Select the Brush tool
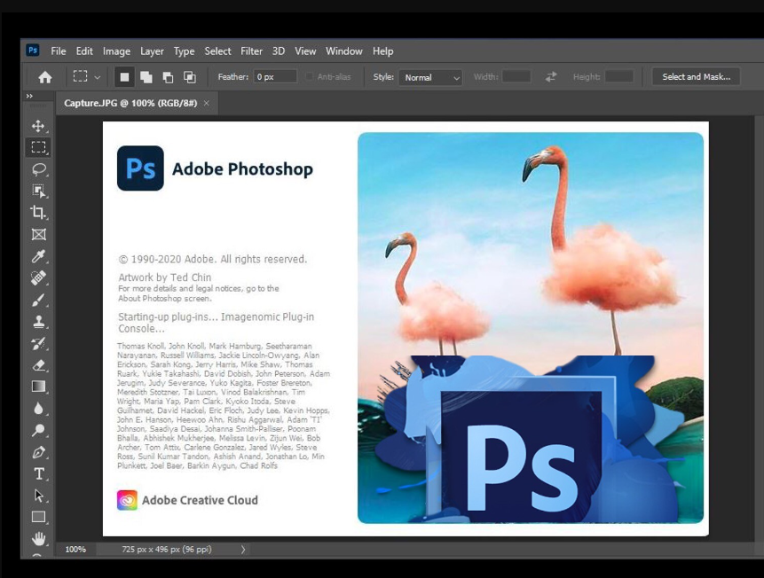This screenshot has width=764, height=578. coord(38,300)
